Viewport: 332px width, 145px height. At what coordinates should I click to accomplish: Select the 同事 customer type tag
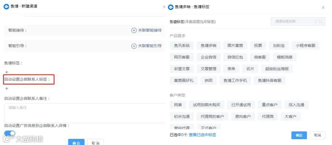point(178,105)
